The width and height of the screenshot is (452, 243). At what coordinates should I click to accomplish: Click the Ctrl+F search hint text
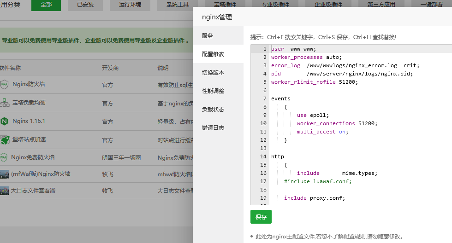click(323, 37)
